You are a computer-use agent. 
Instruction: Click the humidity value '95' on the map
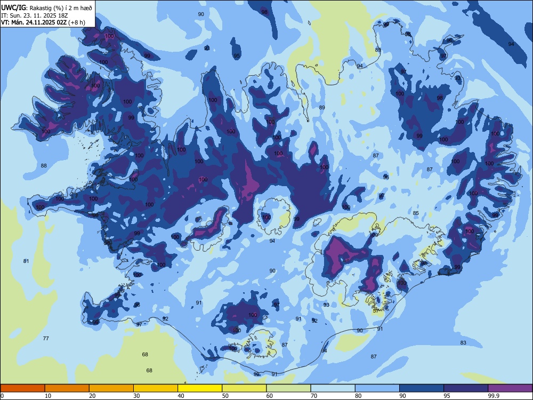click(237, 56)
